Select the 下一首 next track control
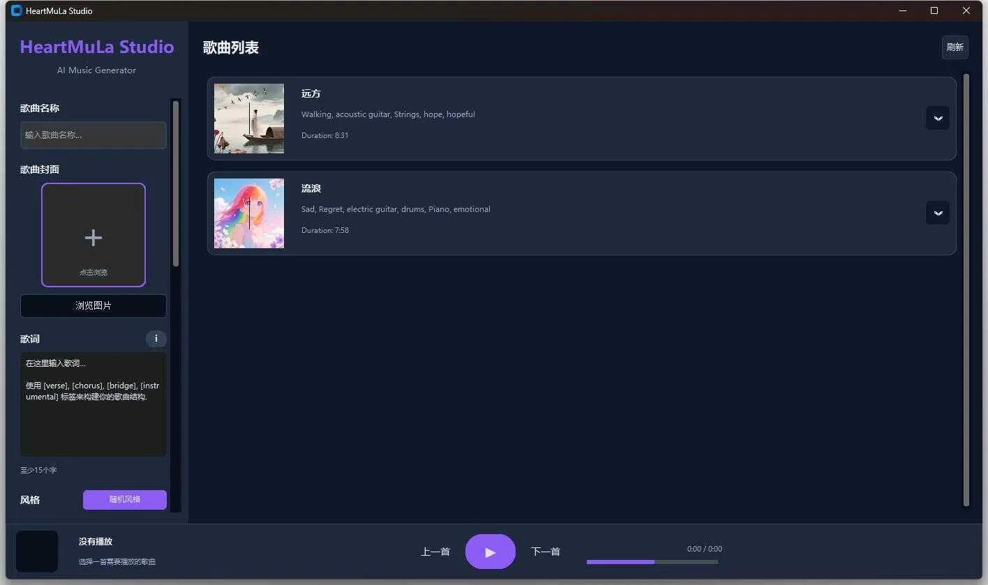The height and width of the screenshot is (585, 988). tap(545, 551)
